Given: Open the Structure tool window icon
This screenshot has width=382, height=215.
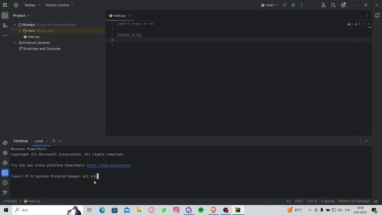Looking at the screenshot, I should click(5, 26).
